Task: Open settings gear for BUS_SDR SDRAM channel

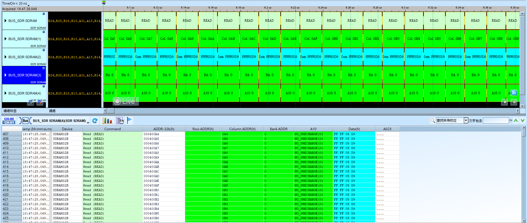Action: (44, 14)
